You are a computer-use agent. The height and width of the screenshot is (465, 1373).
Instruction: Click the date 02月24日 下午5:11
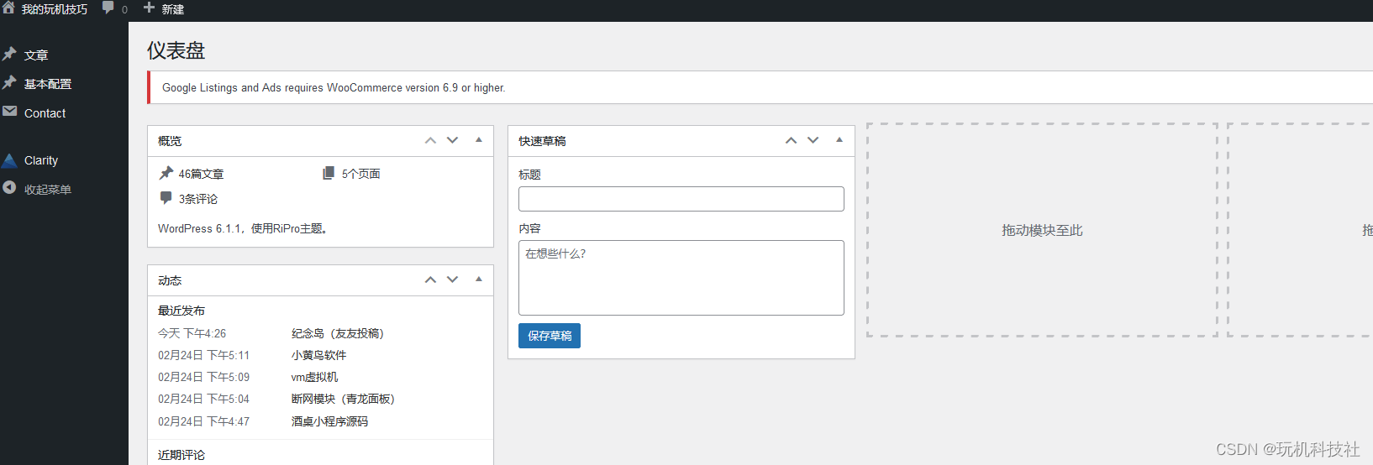click(203, 355)
